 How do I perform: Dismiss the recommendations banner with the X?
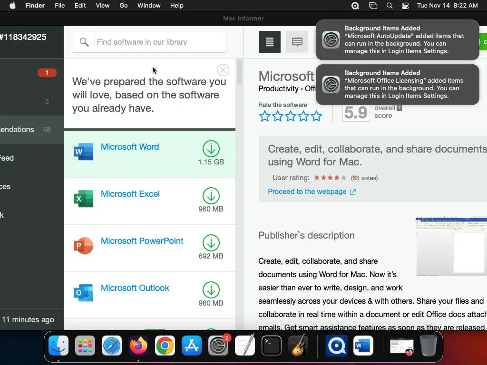(x=223, y=70)
